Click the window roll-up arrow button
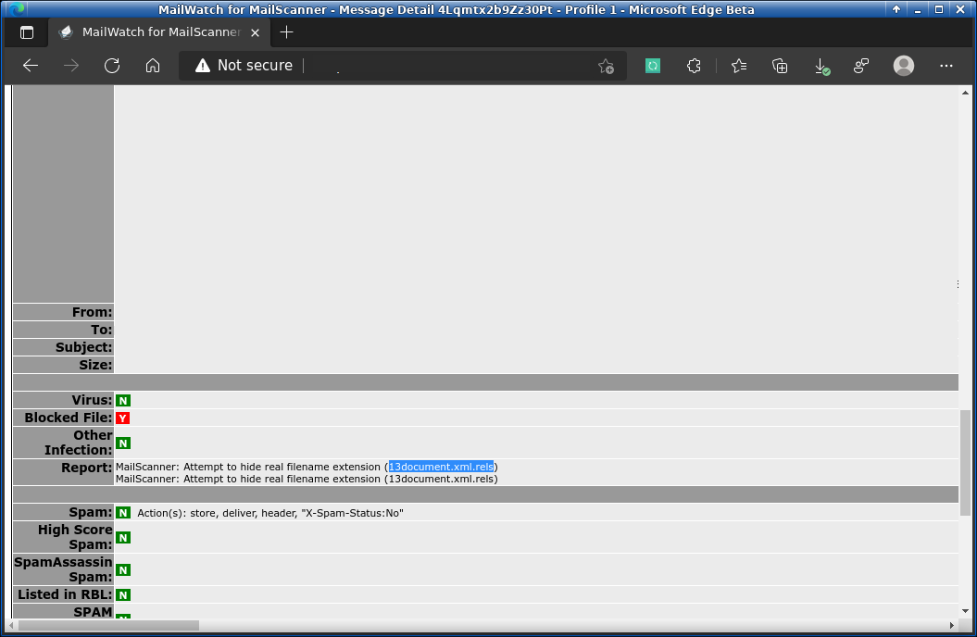 click(896, 9)
